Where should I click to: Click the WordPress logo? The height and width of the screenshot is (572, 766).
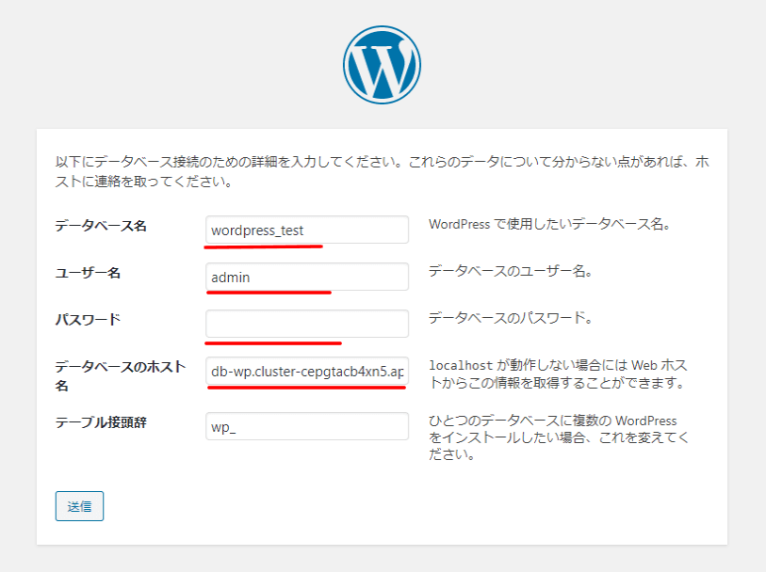(382, 65)
